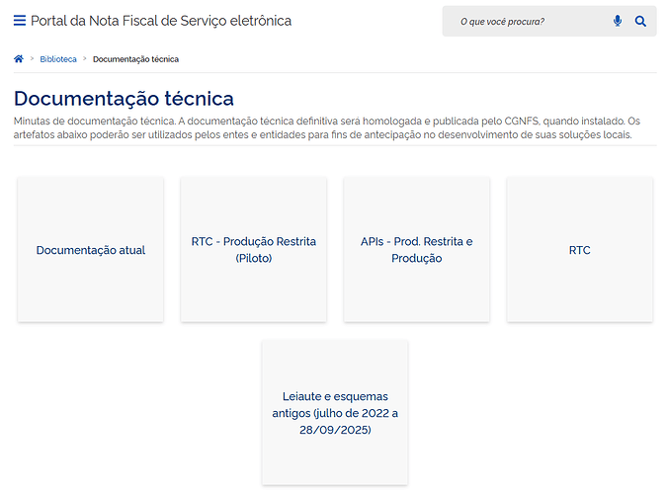
Task: Open the standalone RTC card
Action: tap(579, 250)
